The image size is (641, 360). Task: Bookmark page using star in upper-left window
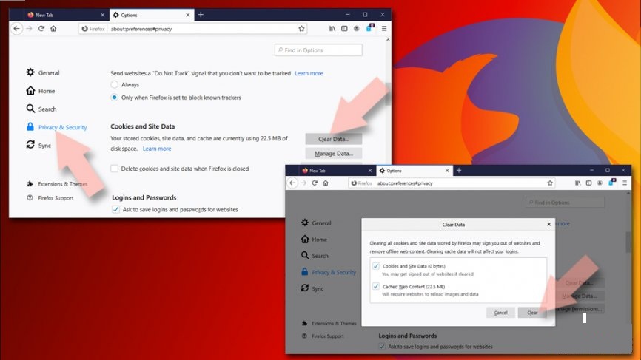[301, 29]
